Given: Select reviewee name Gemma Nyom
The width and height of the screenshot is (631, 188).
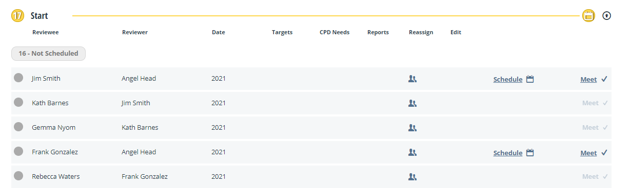Looking at the screenshot, I should coord(54,128).
